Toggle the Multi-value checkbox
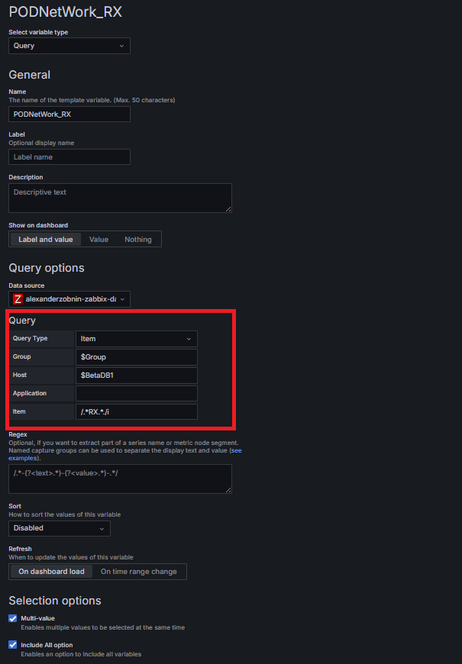Image resolution: width=462 pixels, height=664 pixels. point(13,618)
